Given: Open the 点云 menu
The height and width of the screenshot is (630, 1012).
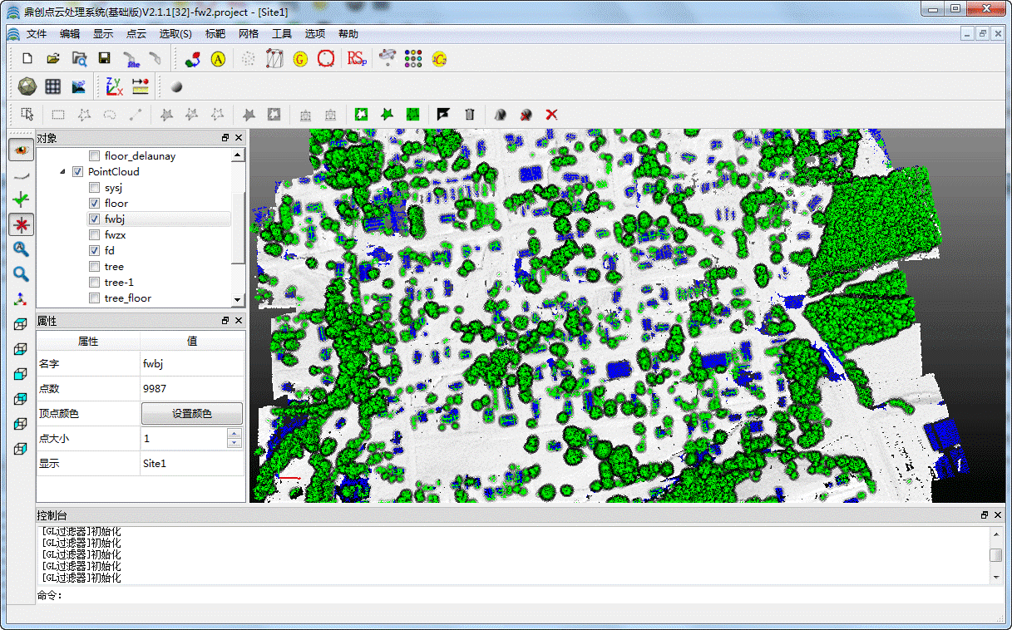Looking at the screenshot, I should (x=136, y=34).
